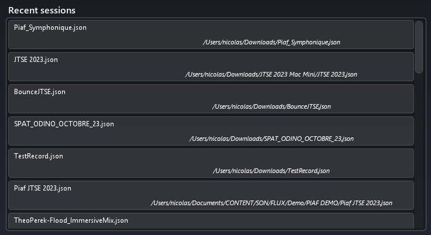The height and width of the screenshot is (235, 431).
Task: Click the Recent sessions heading
Action: [42, 11]
